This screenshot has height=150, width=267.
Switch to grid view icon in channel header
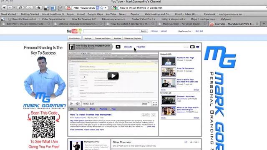pyautogui.click(x=197, y=47)
